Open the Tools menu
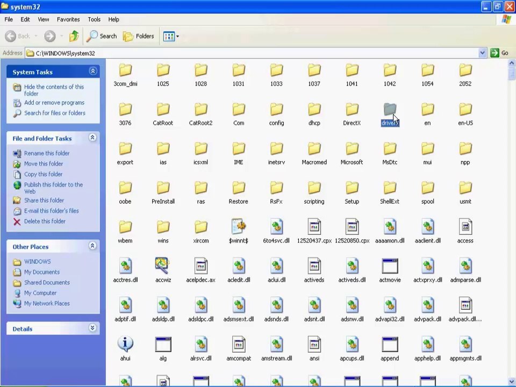 [94, 19]
